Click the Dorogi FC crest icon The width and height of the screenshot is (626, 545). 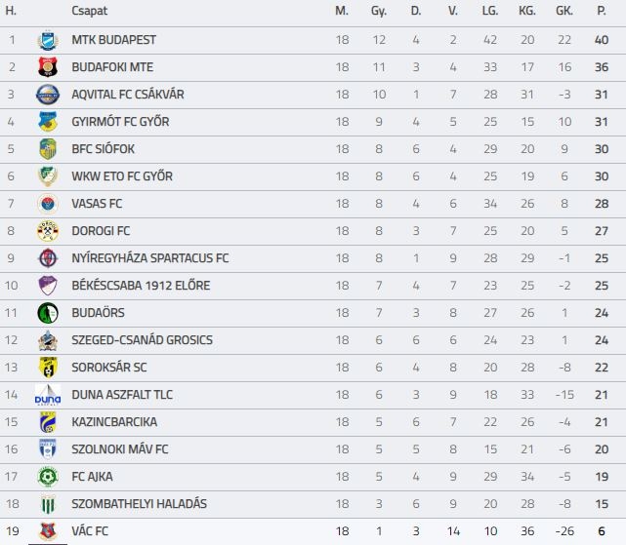coord(48,231)
